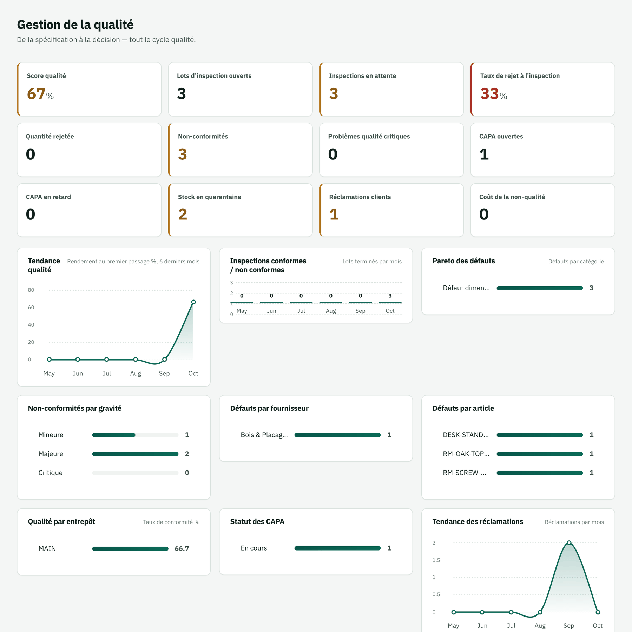Click the Non-conformités par gravité title
The width and height of the screenshot is (632, 632).
click(75, 408)
